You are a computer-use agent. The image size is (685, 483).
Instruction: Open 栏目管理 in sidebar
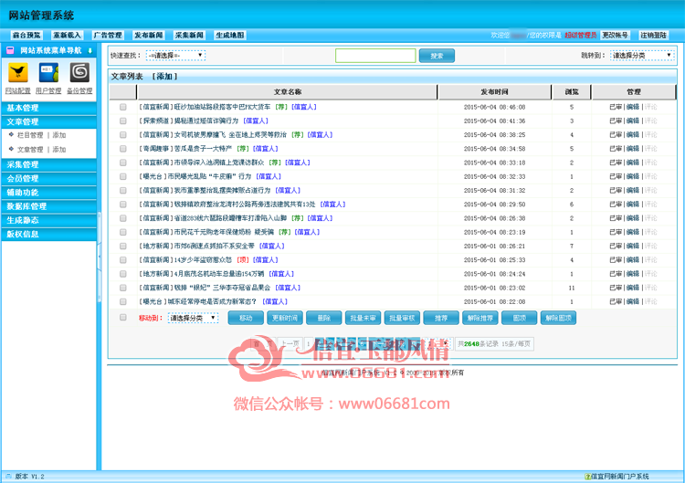tap(30, 135)
